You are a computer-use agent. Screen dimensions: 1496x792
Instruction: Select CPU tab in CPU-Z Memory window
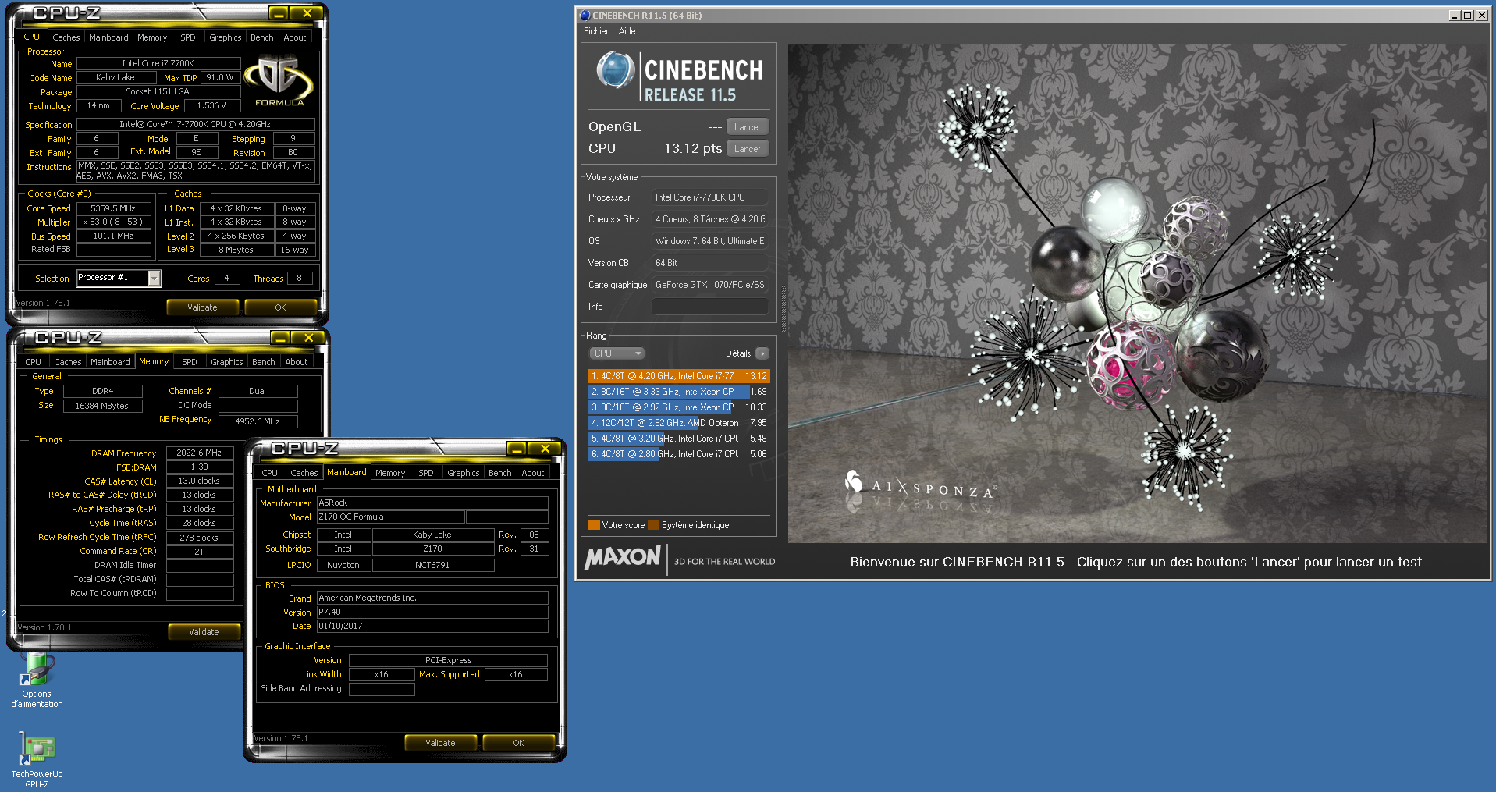tap(33, 362)
